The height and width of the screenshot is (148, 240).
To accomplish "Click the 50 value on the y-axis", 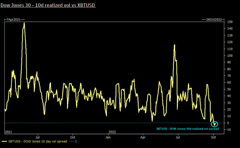I will tap(229, 89).
